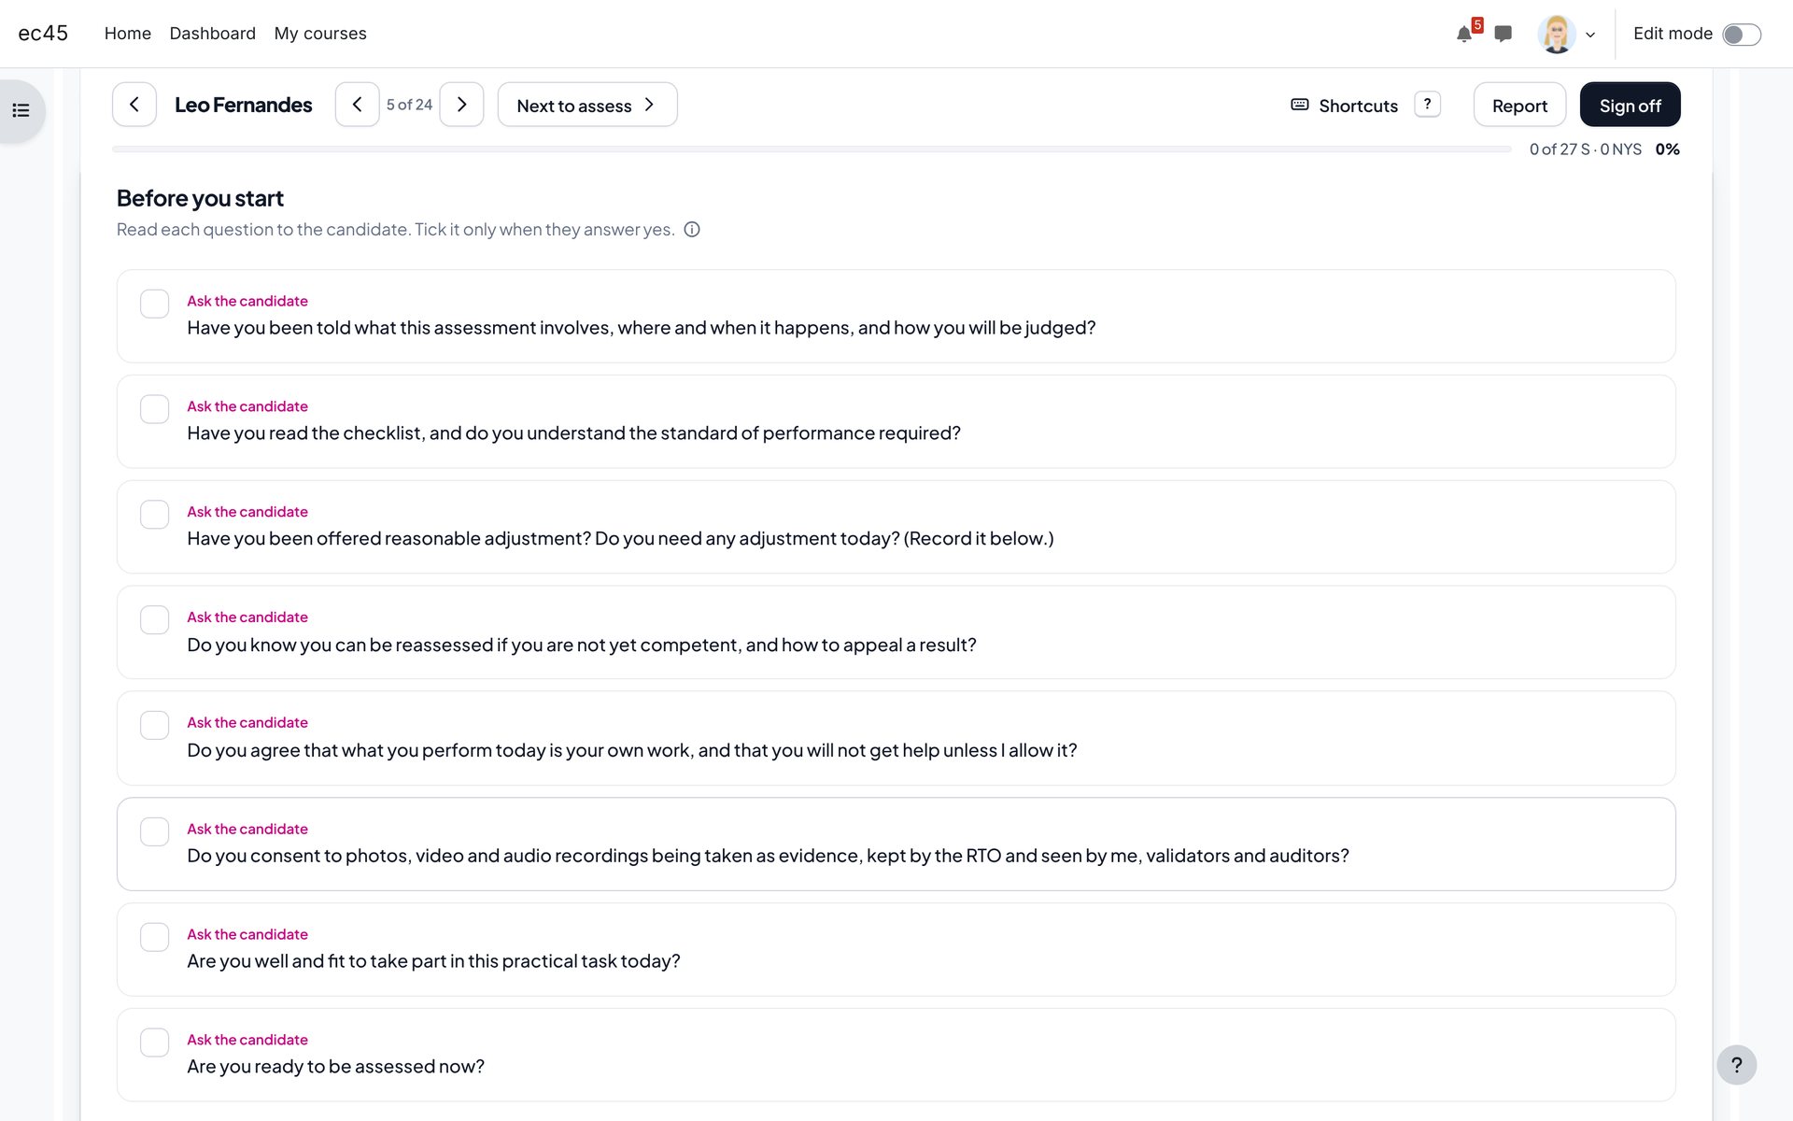The image size is (1793, 1121).
Task: Click the Leo Fernandes candidate name
Action: pos(243,105)
